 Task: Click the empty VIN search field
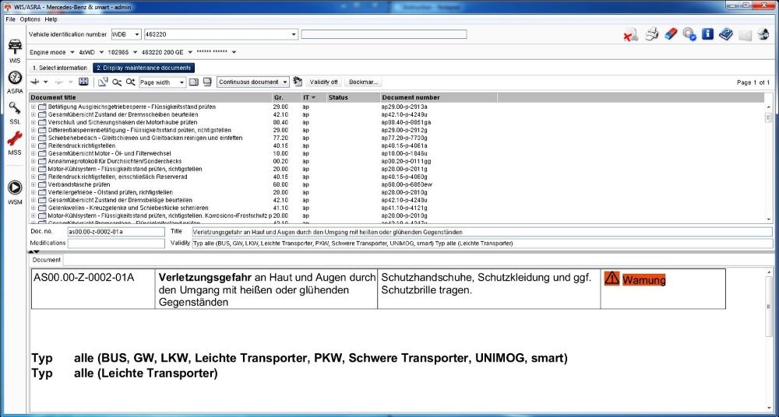[383, 34]
